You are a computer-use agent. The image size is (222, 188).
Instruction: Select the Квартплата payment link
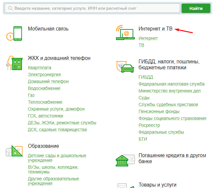coord(40,68)
